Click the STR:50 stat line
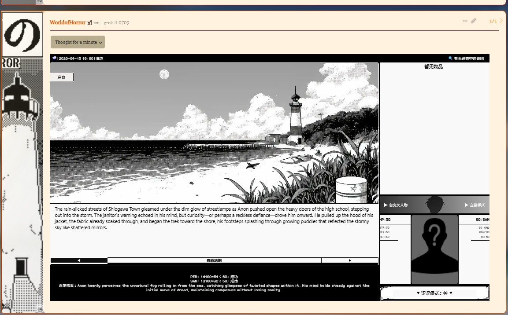Viewport: 508px width, 315px height. coord(385,228)
